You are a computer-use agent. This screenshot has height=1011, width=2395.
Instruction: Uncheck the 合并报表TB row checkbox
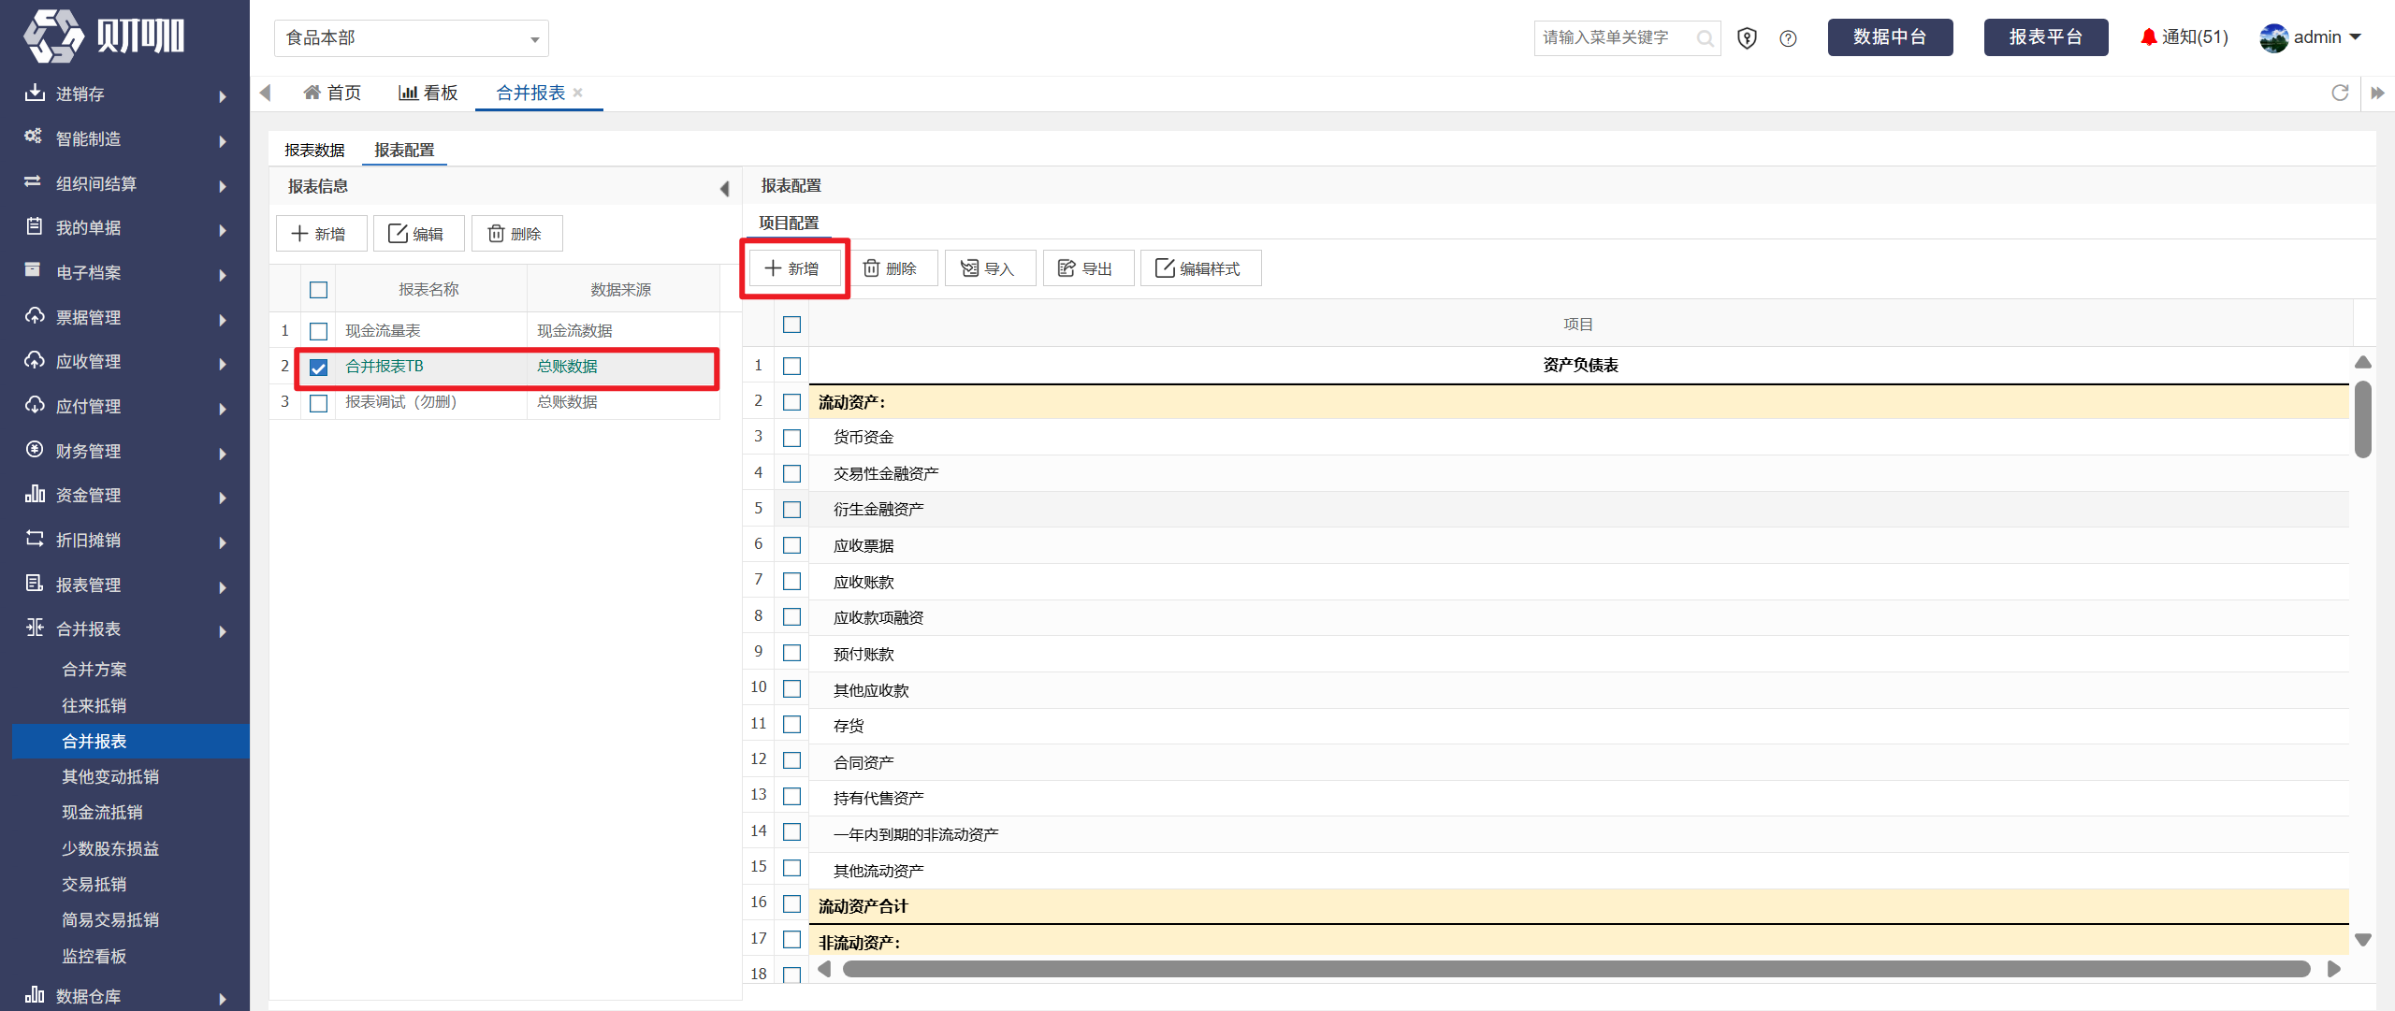(x=319, y=367)
